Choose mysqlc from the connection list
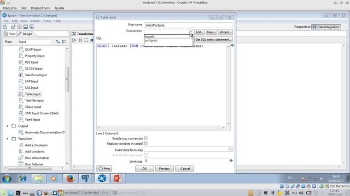This screenshot has height=196, width=350. click(x=168, y=36)
